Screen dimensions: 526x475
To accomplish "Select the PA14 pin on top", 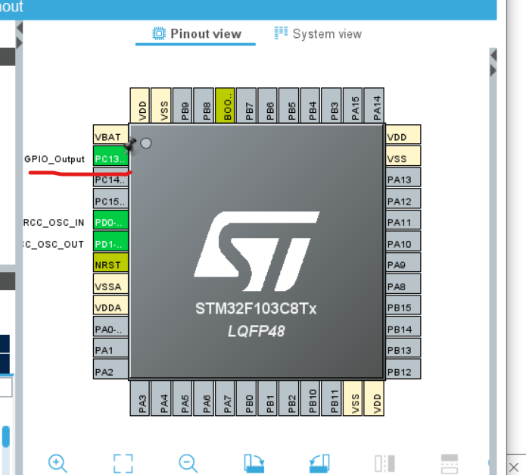I will point(374,105).
